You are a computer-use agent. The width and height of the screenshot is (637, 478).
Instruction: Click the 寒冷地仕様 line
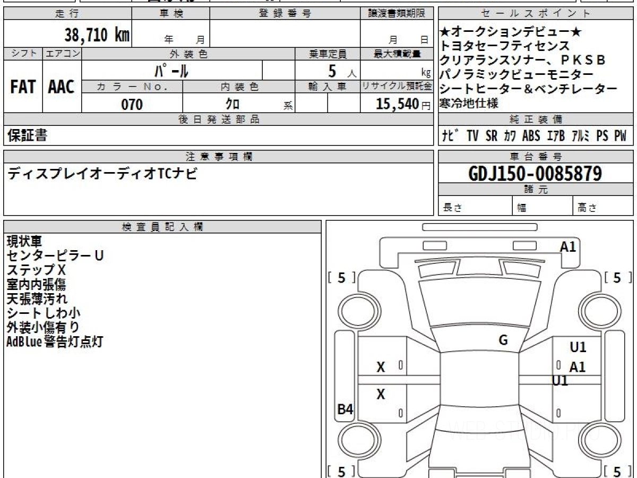point(469,103)
